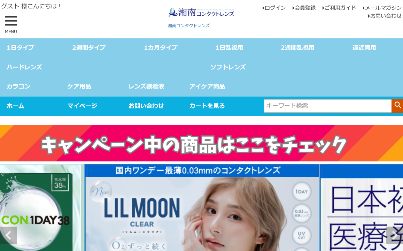
Task: Select the 2週間タイプ category
Action: coord(89,48)
